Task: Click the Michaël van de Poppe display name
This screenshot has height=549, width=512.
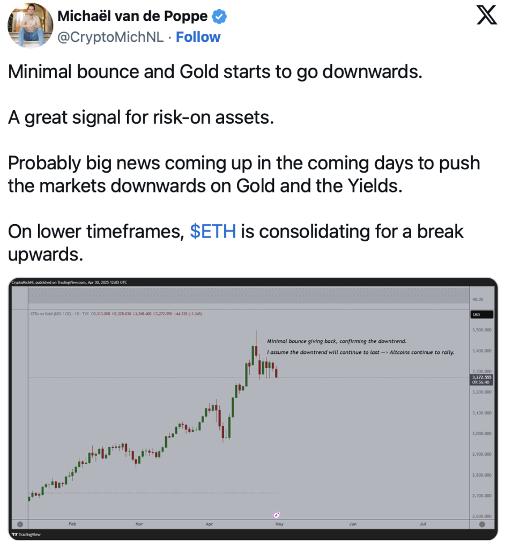Action: (132, 16)
